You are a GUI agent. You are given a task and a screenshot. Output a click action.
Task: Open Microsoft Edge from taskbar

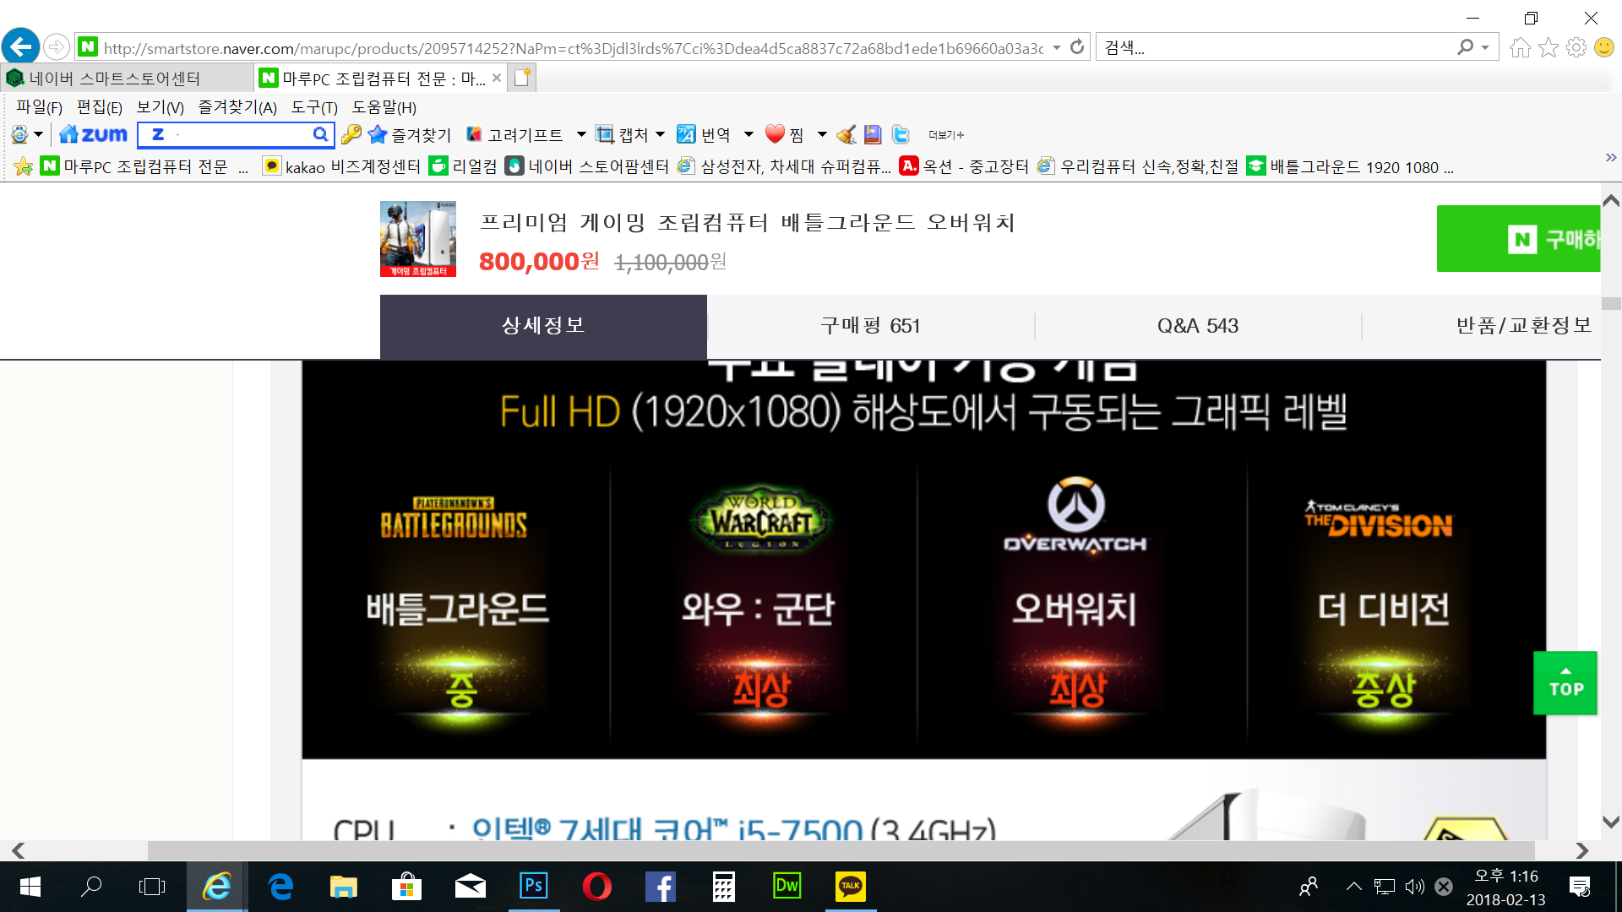click(280, 886)
